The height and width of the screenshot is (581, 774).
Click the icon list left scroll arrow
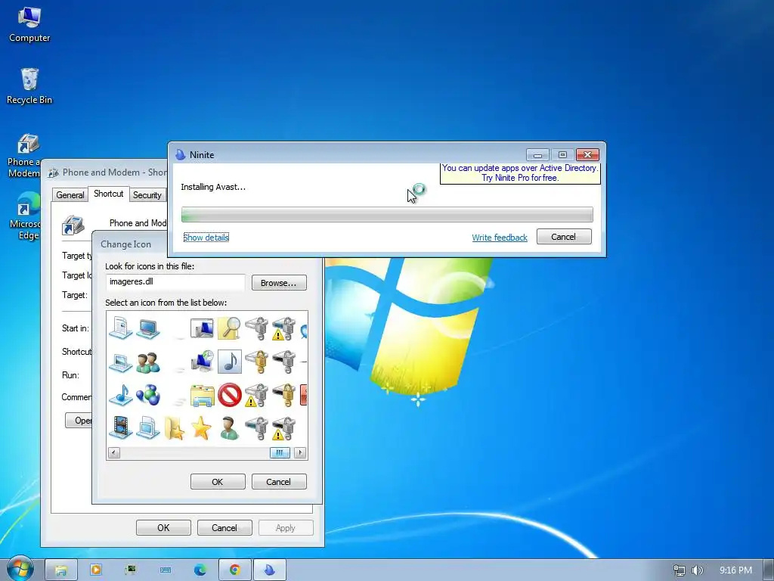pyautogui.click(x=114, y=452)
